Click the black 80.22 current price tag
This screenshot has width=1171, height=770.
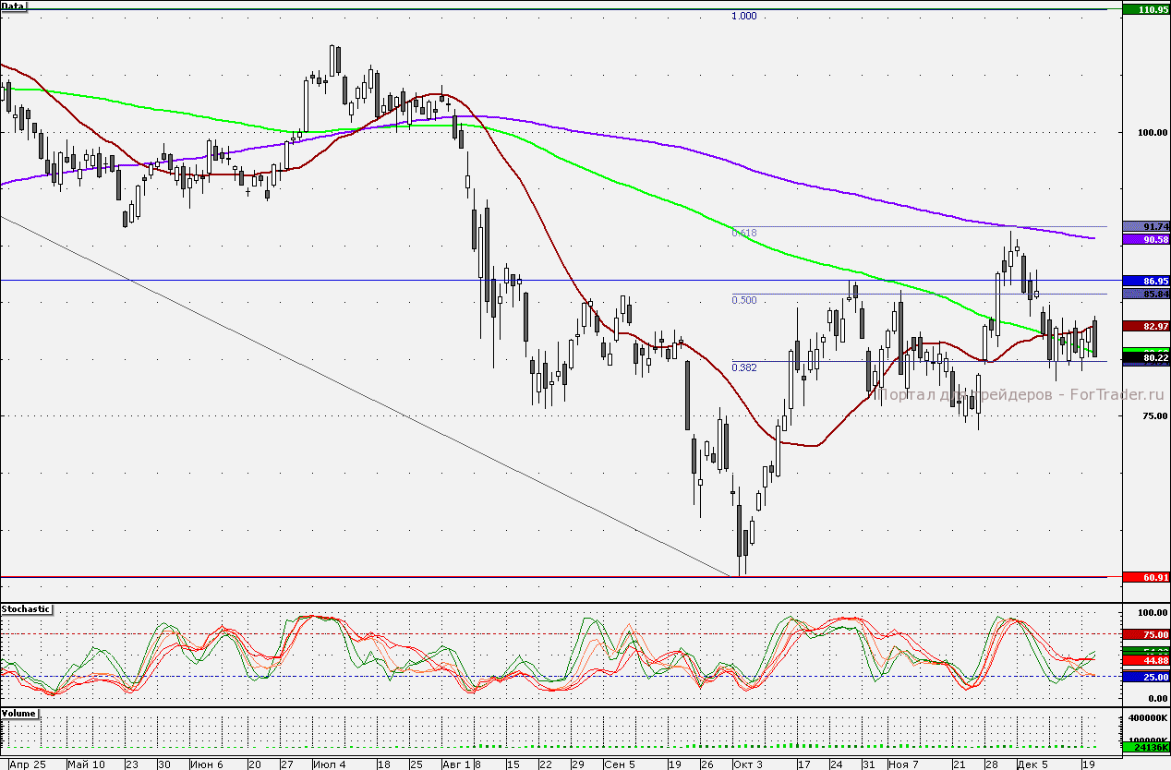click(1145, 356)
